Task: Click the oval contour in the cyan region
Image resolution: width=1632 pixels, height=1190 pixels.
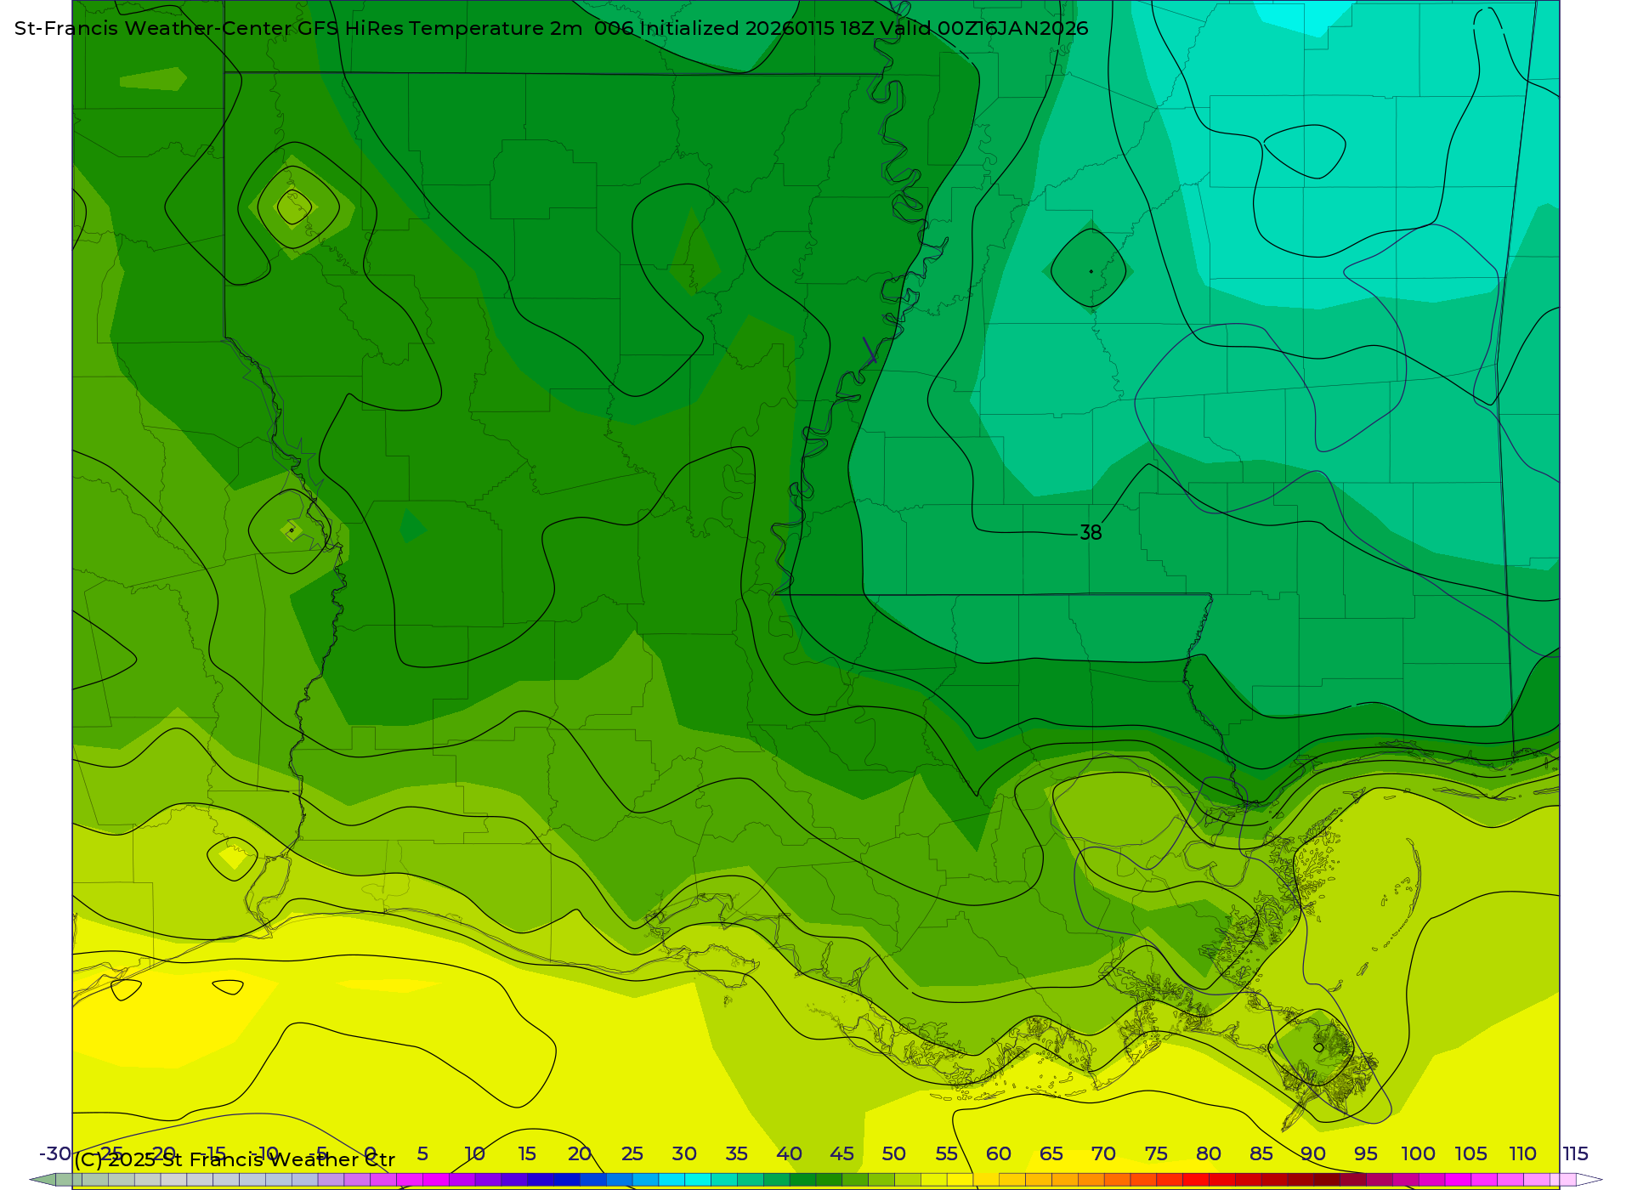Action: pyautogui.click(x=1305, y=150)
